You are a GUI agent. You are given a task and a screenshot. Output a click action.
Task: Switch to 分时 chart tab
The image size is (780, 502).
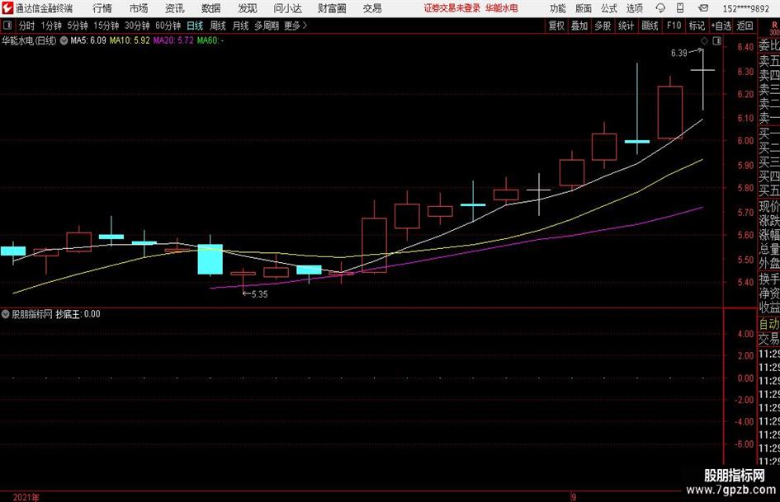(x=27, y=26)
